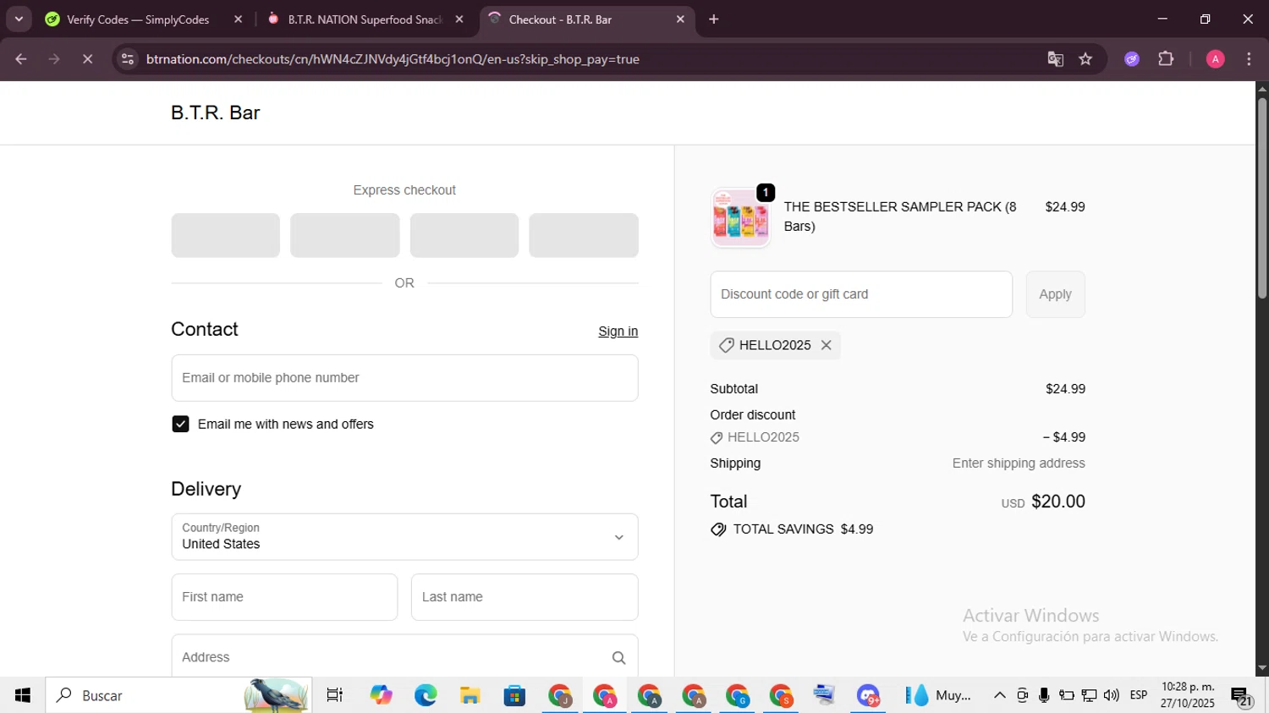The height and width of the screenshot is (713, 1269).
Task: Close the Verify Codes — SimplyCodes tab
Action: tap(238, 19)
